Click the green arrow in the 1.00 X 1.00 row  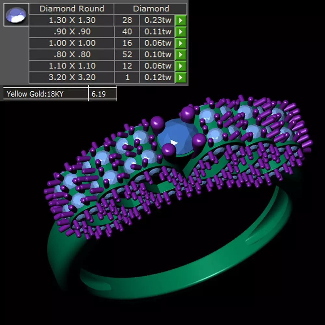(180, 43)
